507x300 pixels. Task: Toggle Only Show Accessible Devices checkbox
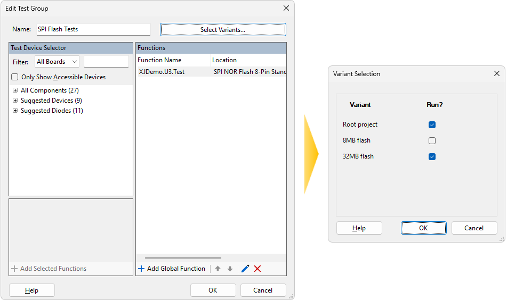click(15, 77)
